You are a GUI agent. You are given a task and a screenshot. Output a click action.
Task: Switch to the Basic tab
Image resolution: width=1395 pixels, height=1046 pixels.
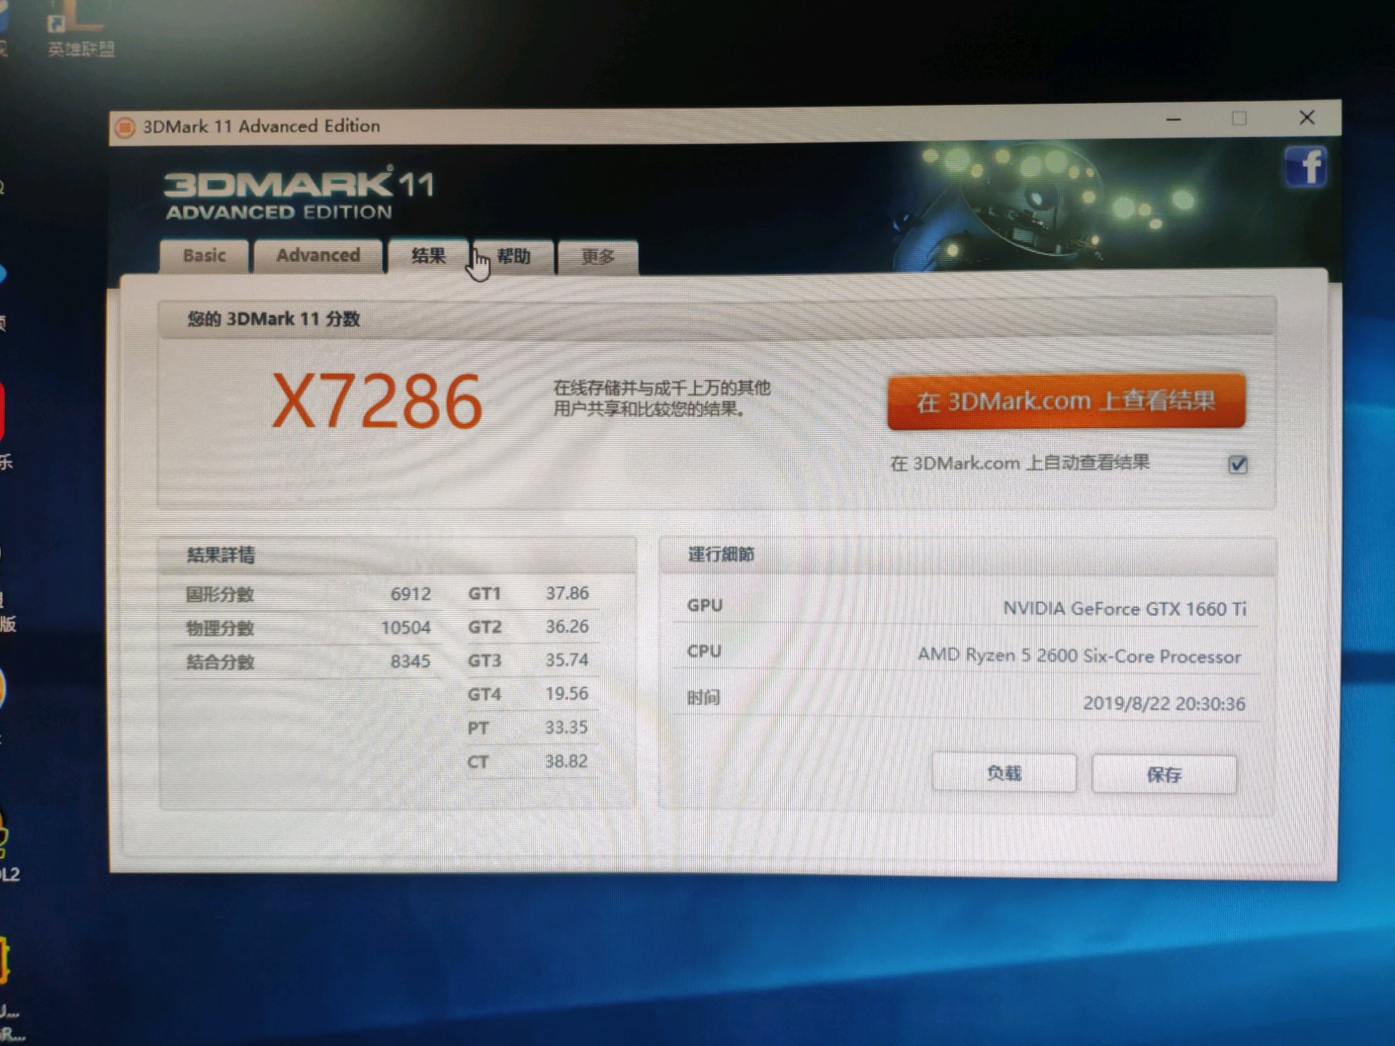pyautogui.click(x=204, y=256)
